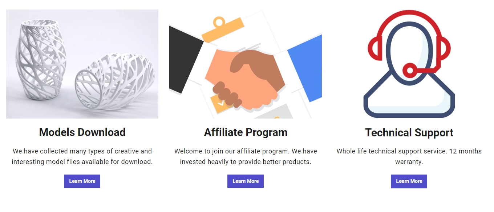The width and height of the screenshot is (494, 212).
Task: Open the Technical Support heading
Action: 409,133
